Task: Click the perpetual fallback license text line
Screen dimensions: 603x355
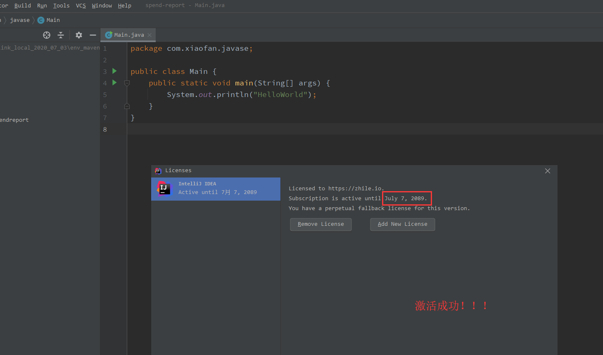Action: 379,208
